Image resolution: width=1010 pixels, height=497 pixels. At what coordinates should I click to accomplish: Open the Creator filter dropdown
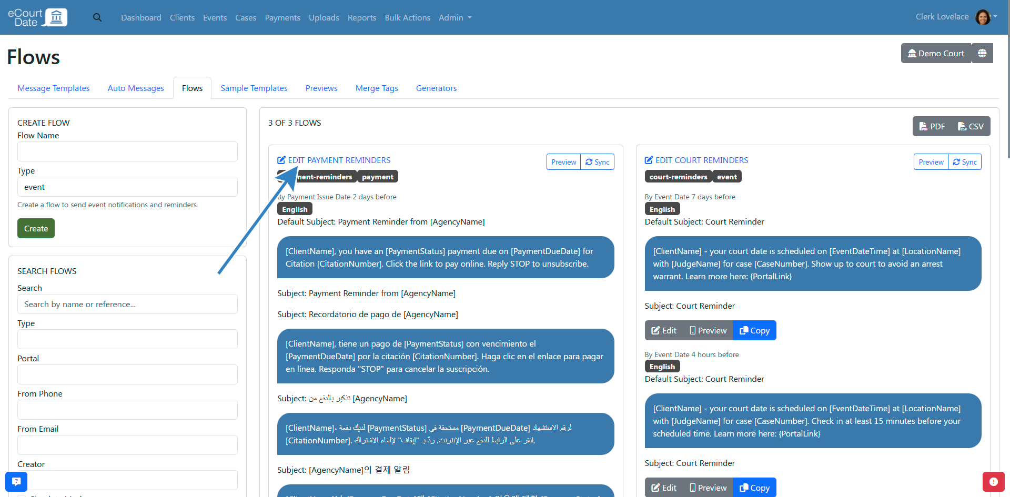[127, 480]
